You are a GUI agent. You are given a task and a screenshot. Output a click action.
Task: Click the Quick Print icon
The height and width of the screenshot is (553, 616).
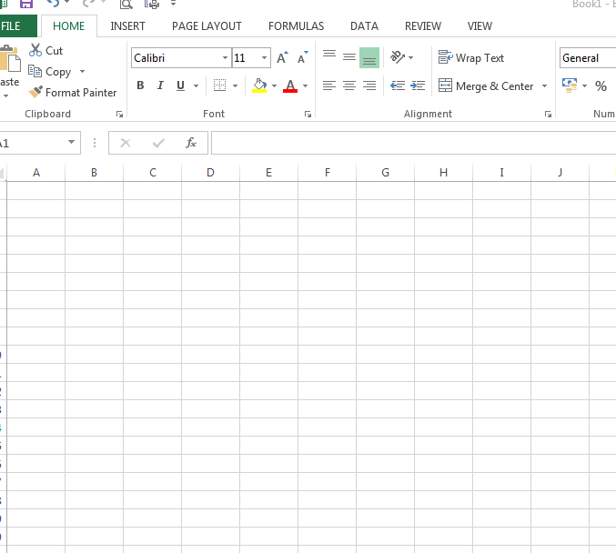(152, 4)
